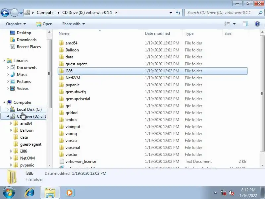Select the vioserial folder icon
Screen dimensions: 265x199
point(62,147)
